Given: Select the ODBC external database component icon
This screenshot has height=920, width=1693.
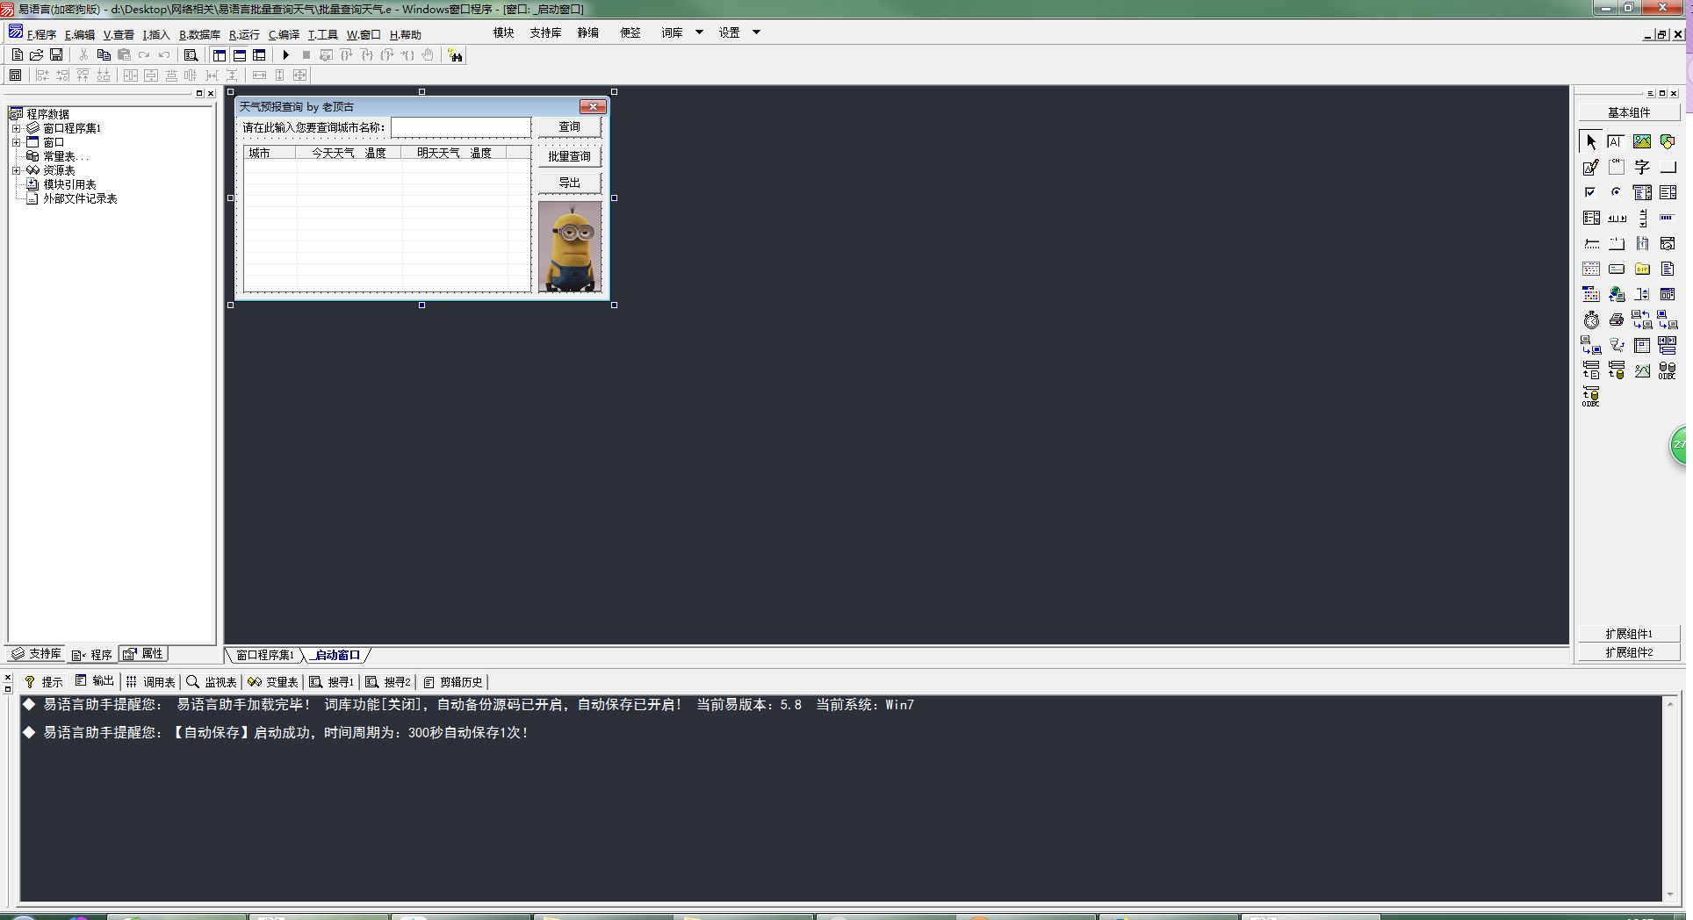Looking at the screenshot, I should [1667, 370].
